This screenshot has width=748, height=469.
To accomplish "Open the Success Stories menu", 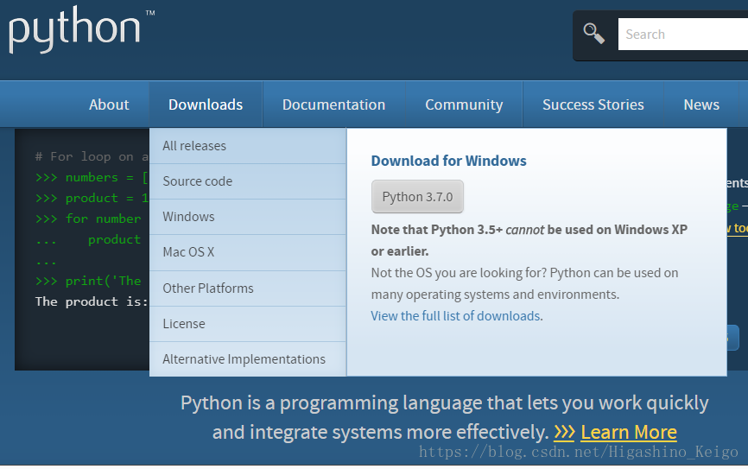I will pyautogui.click(x=593, y=105).
